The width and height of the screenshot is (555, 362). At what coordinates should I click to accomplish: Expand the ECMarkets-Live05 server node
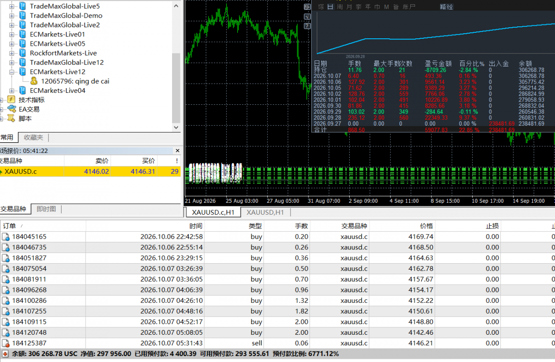(12, 44)
